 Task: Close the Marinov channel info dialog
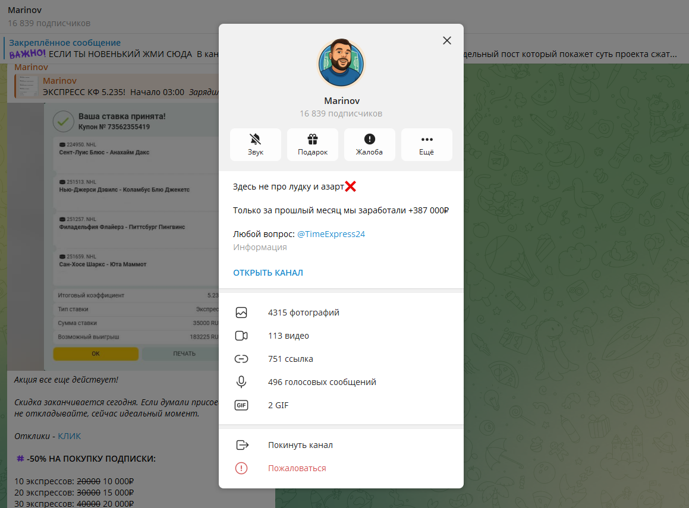point(447,40)
